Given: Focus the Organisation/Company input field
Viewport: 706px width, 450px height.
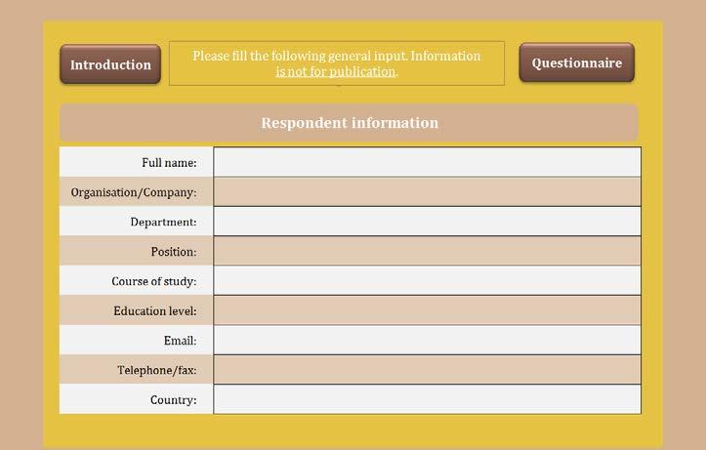Looking at the screenshot, I should (428, 191).
